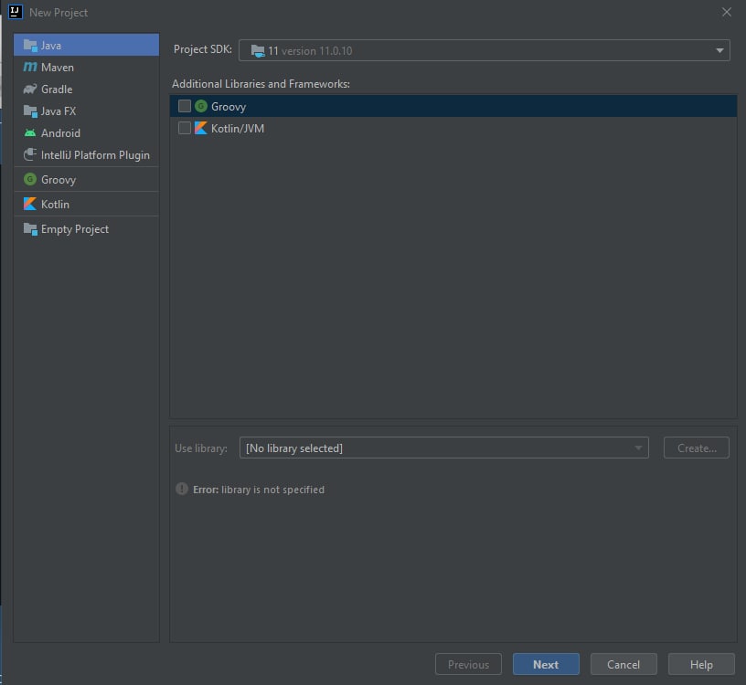
Task: Enable the Groovy framework checkbox
Action: point(184,106)
